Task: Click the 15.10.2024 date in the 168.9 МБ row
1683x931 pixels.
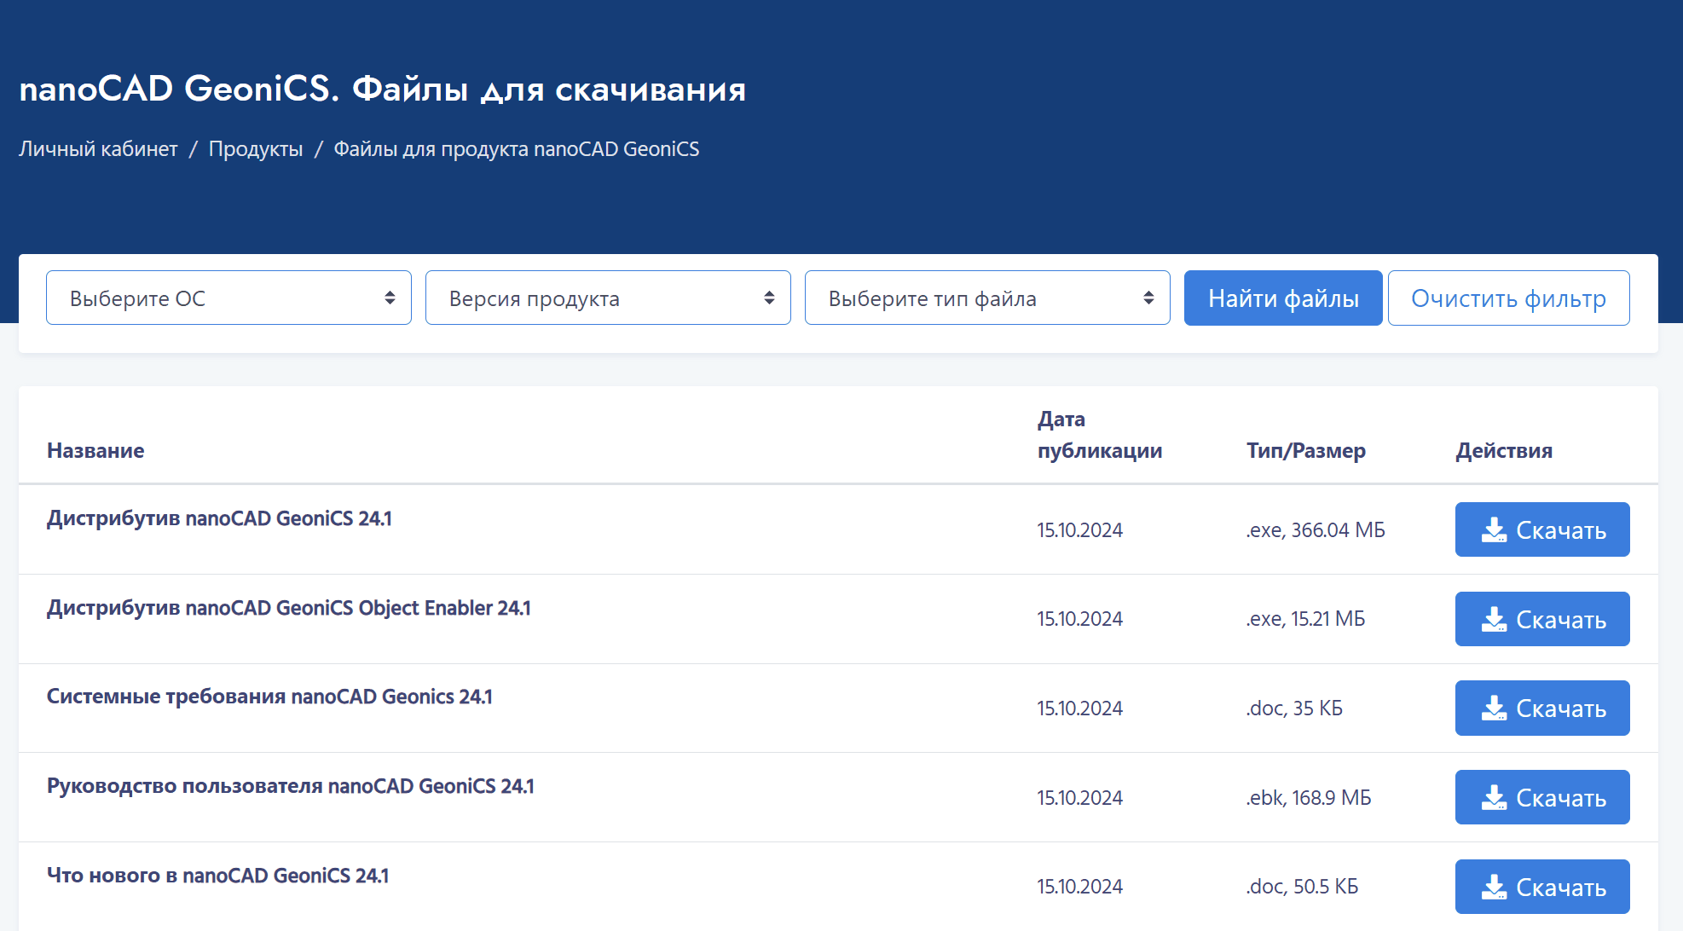Action: tap(1079, 798)
